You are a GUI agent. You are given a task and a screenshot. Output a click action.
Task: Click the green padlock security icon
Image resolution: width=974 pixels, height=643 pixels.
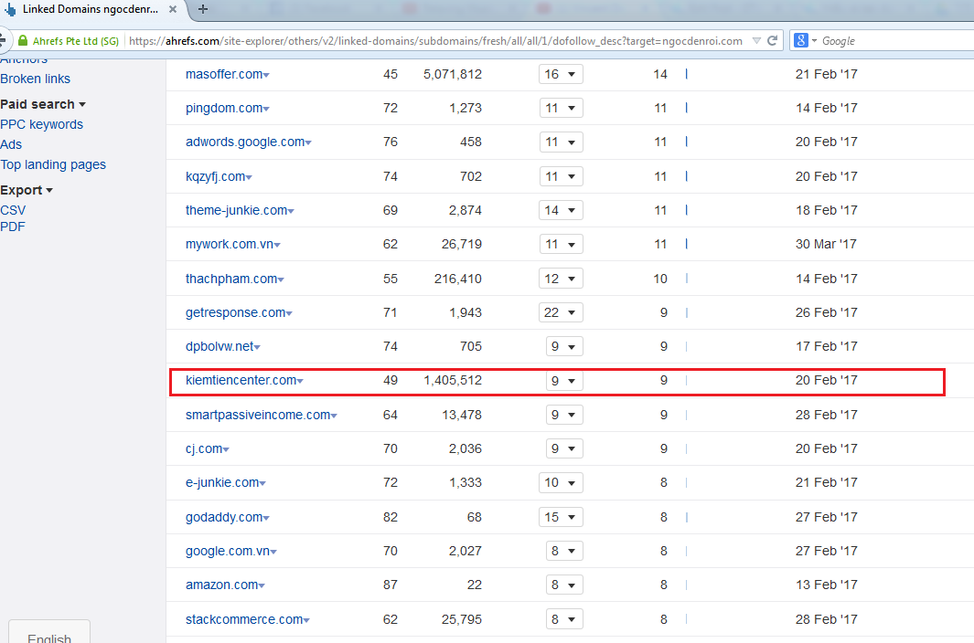23,41
